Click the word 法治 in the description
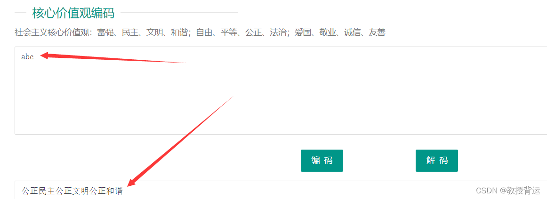Image resolution: width=547 pixels, height=199 pixels. (x=278, y=33)
